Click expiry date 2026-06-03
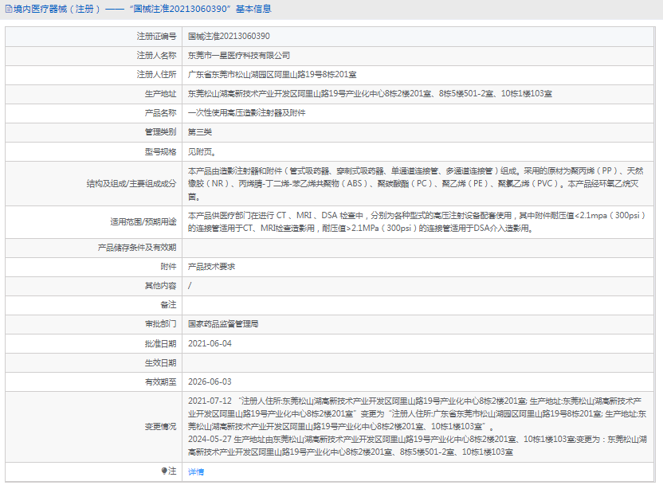The image size is (663, 489). [210, 382]
